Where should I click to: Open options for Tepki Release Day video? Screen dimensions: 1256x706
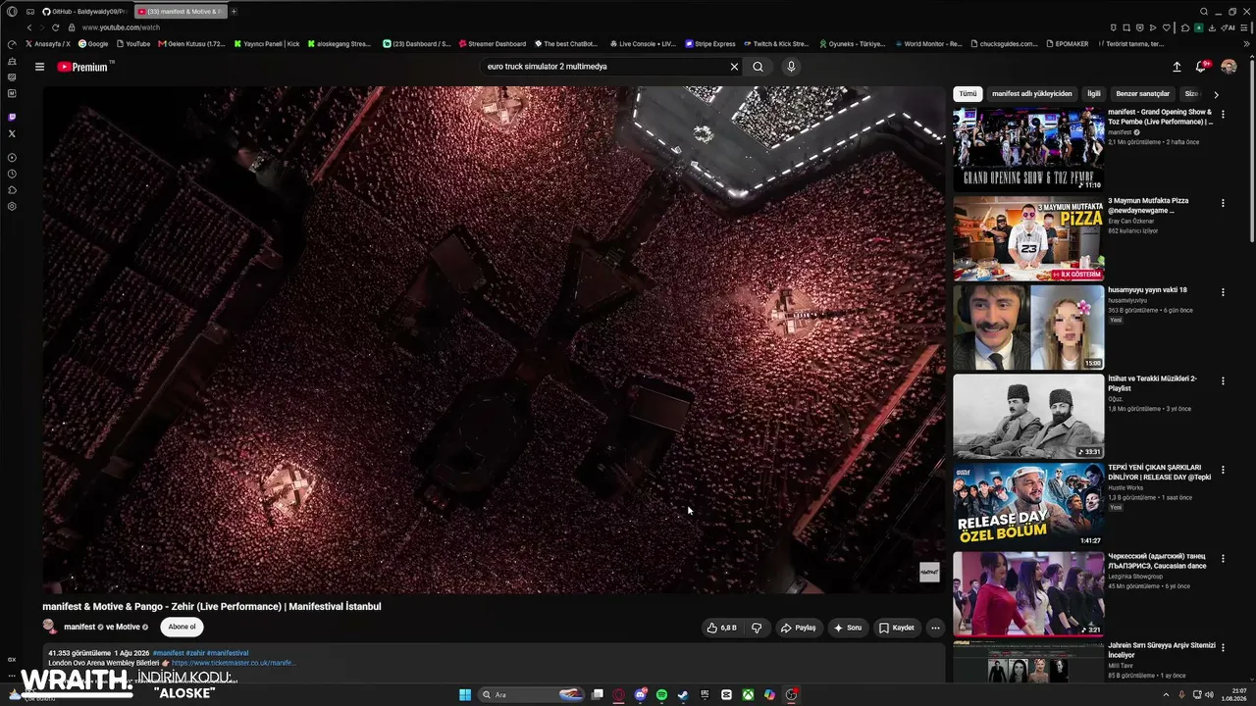point(1223,471)
